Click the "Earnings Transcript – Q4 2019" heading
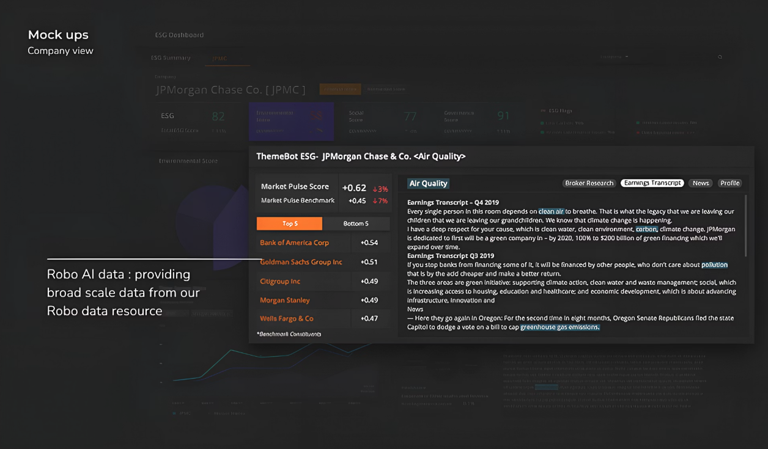Viewport: 768px width, 449px height. tap(453, 202)
